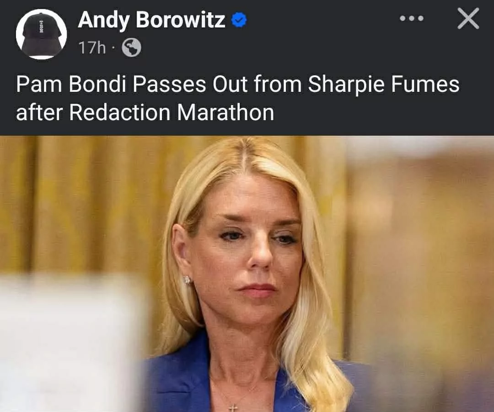Click the 17h post timestamp
The width and height of the screenshot is (494, 412).
(x=91, y=48)
